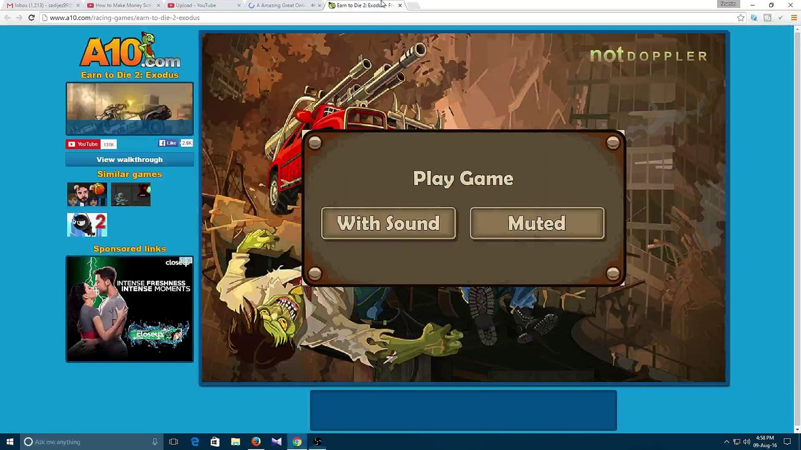Click the A10.com logo
The width and height of the screenshot is (801, 450).
click(130, 51)
